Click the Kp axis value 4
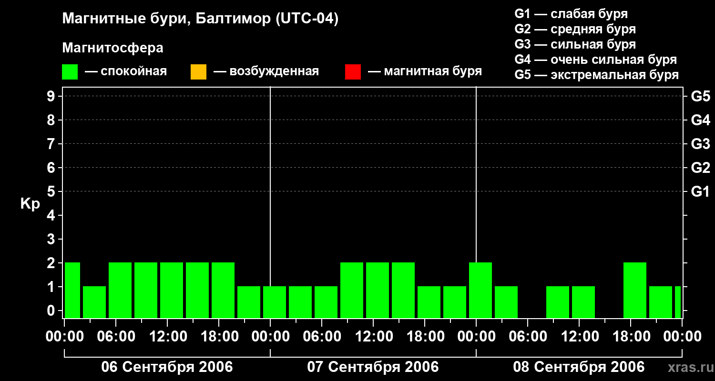The height and width of the screenshot is (381, 715). [x=52, y=215]
